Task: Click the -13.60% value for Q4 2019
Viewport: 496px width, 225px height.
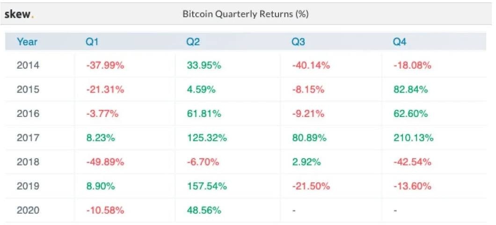Action: click(x=412, y=186)
